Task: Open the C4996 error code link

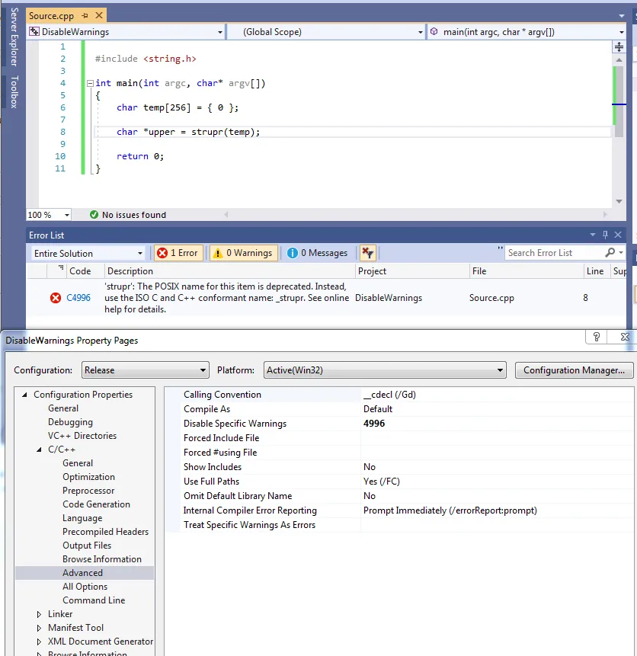Action: (x=78, y=298)
